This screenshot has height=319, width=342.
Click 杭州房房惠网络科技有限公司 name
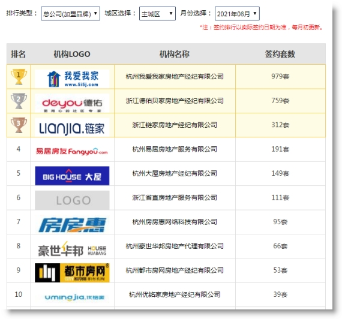(x=175, y=222)
